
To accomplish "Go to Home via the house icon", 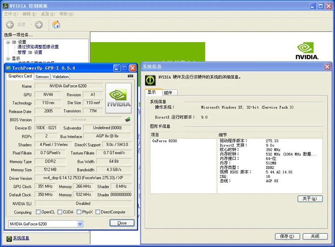I will (x=56, y=25).
